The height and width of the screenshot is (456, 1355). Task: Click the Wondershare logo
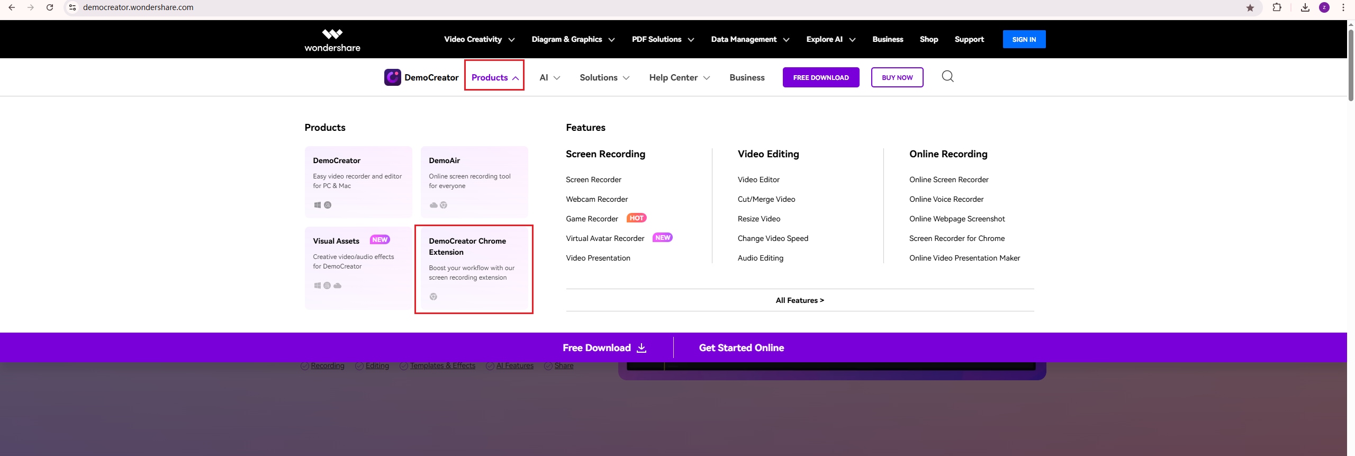click(x=332, y=40)
